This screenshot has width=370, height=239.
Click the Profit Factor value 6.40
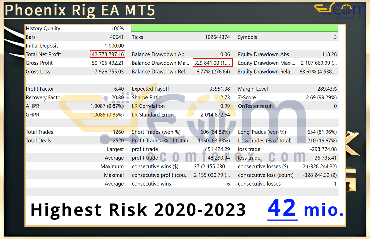click(x=119, y=89)
